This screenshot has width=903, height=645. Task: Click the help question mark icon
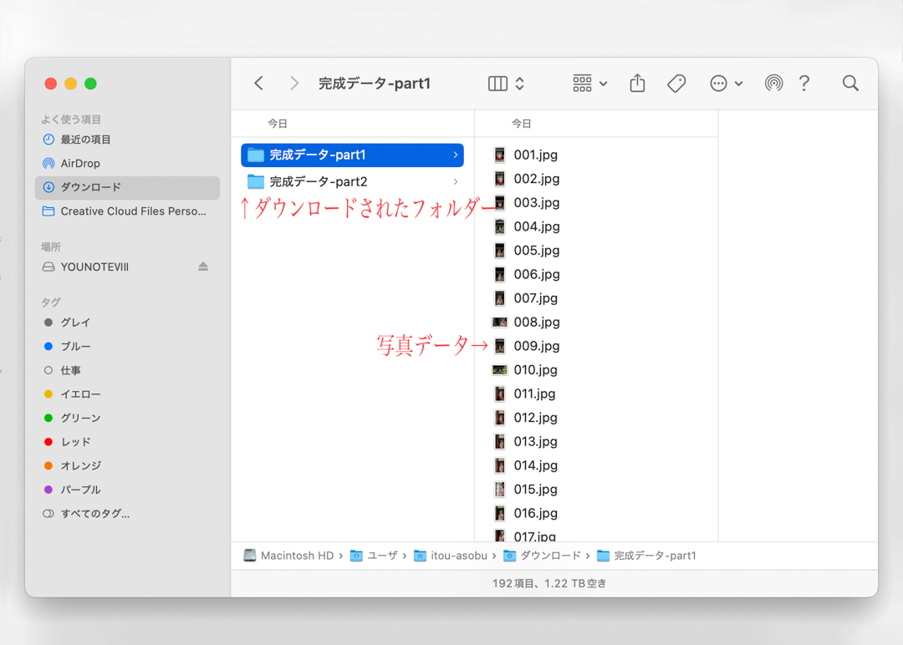[804, 83]
